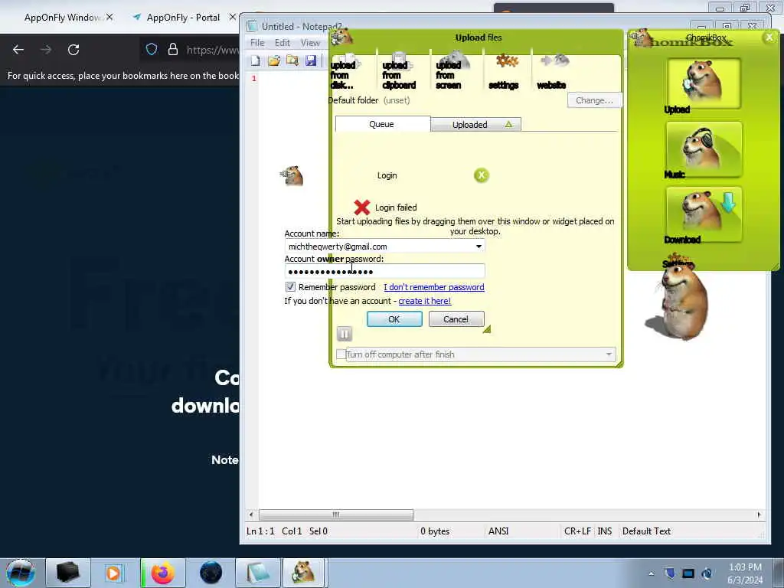Toggle the Remember password checkbox
Screen dimensions: 784x588
pyautogui.click(x=290, y=286)
